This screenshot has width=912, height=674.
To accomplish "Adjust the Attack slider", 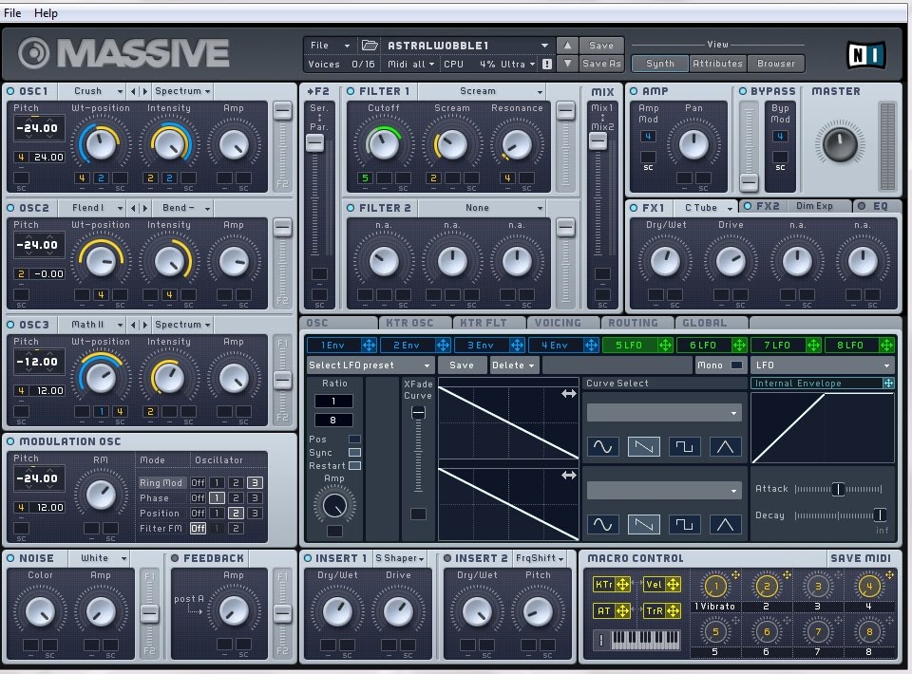I will (838, 489).
